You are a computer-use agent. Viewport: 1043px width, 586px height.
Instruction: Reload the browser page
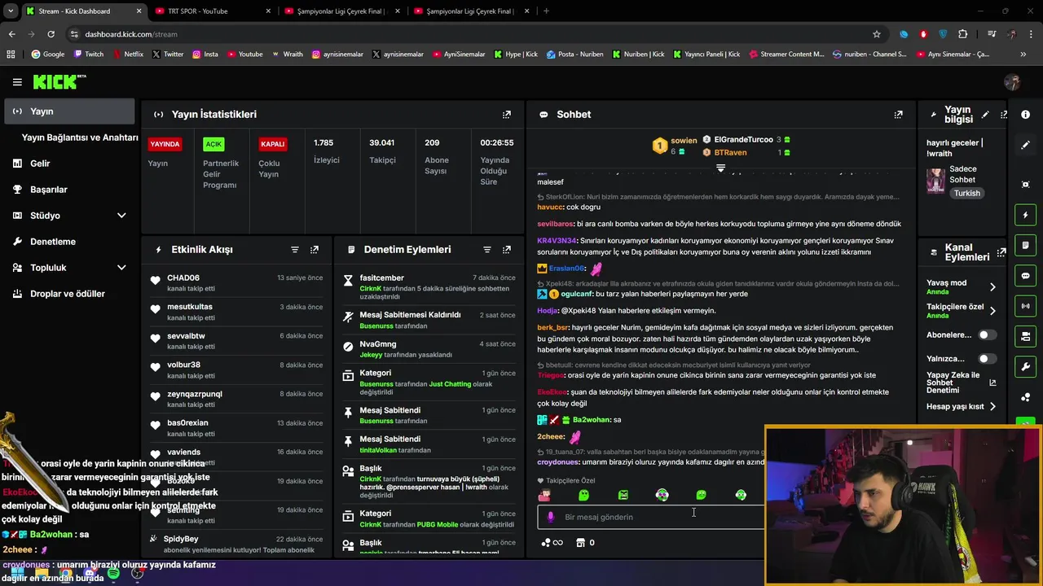51,34
